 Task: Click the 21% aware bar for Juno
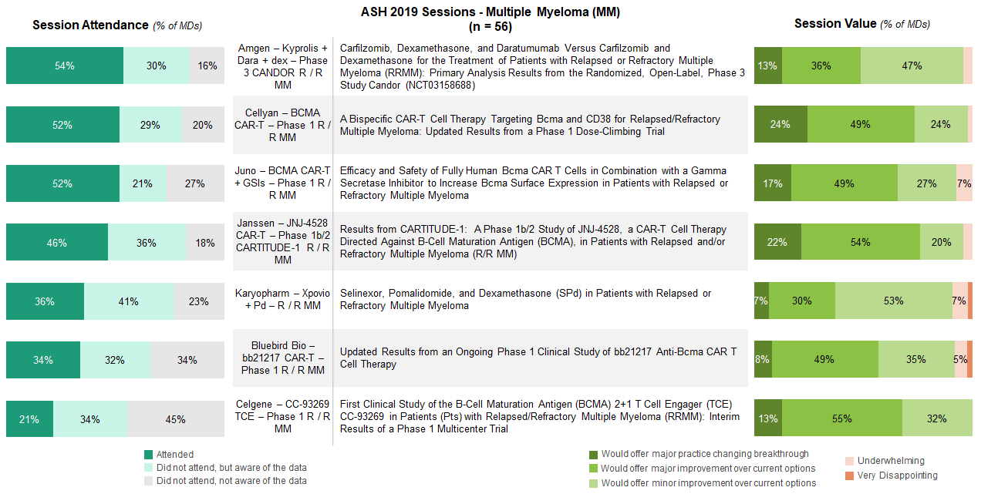[143, 183]
